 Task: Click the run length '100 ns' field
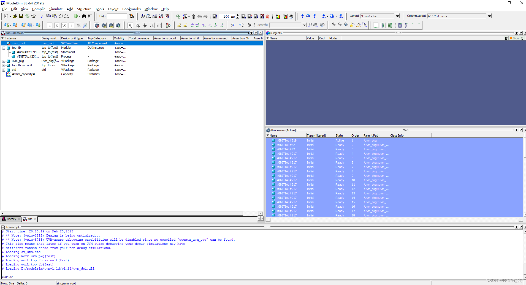(x=227, y=17)
